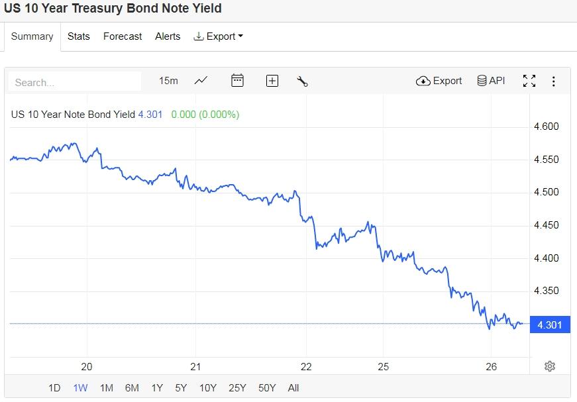Screen dimensions: 577x402
Task: Expand the Export dropdown in tab bar
Action: (218, 36)
